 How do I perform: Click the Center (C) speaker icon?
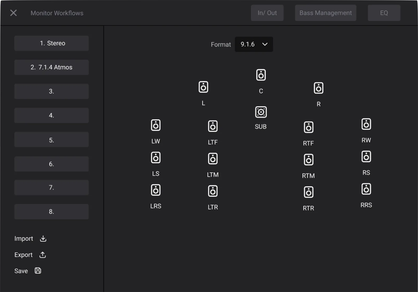(x=261, y=75)
